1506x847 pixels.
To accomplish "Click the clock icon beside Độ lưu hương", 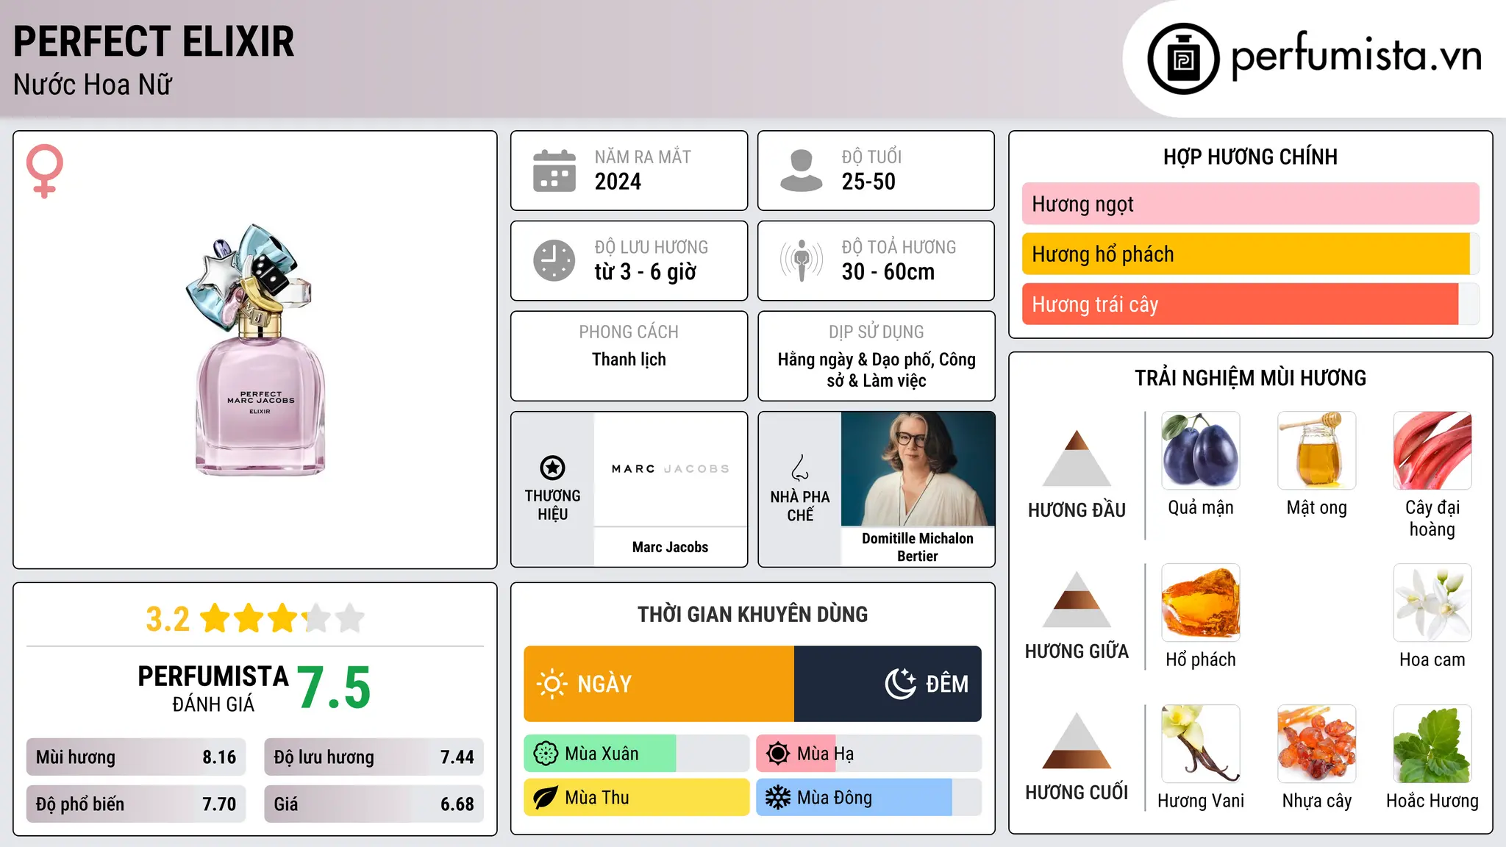I will [554, 260].
